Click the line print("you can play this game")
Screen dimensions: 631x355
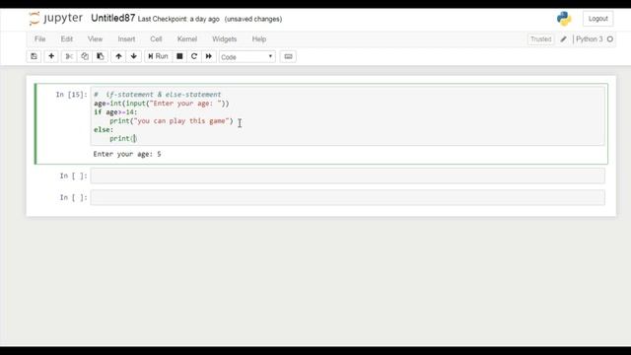point(172,121)
